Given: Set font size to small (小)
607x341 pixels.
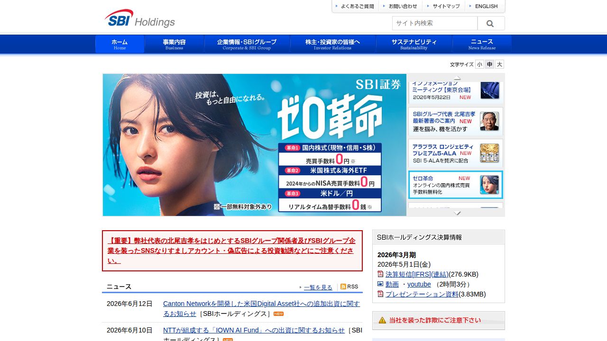Looking at the screenshot, I should tap(479, 64).
